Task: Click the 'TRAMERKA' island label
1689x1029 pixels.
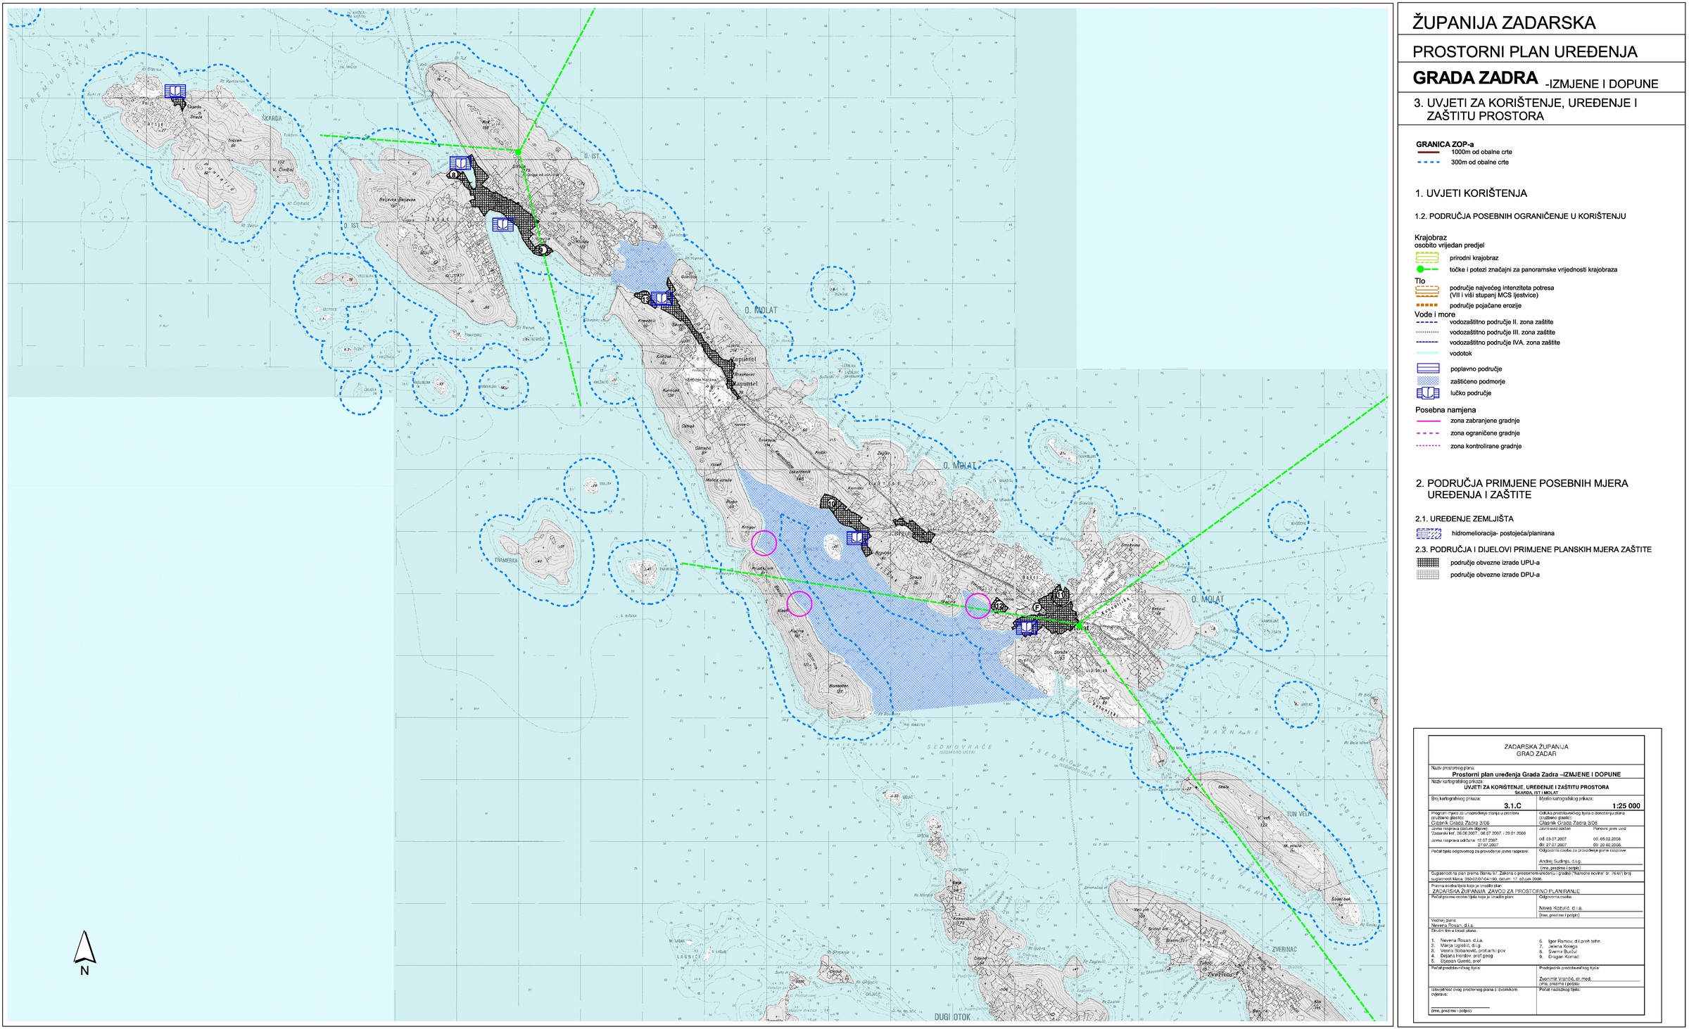Action: 506,561
